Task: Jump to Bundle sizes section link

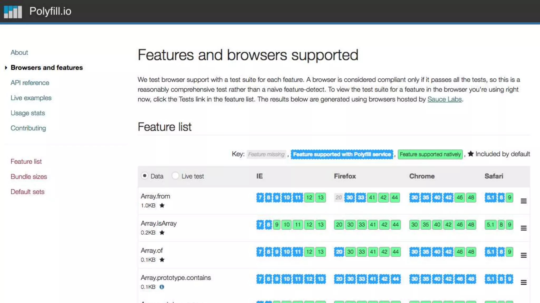Action: [x=29, y=176]
